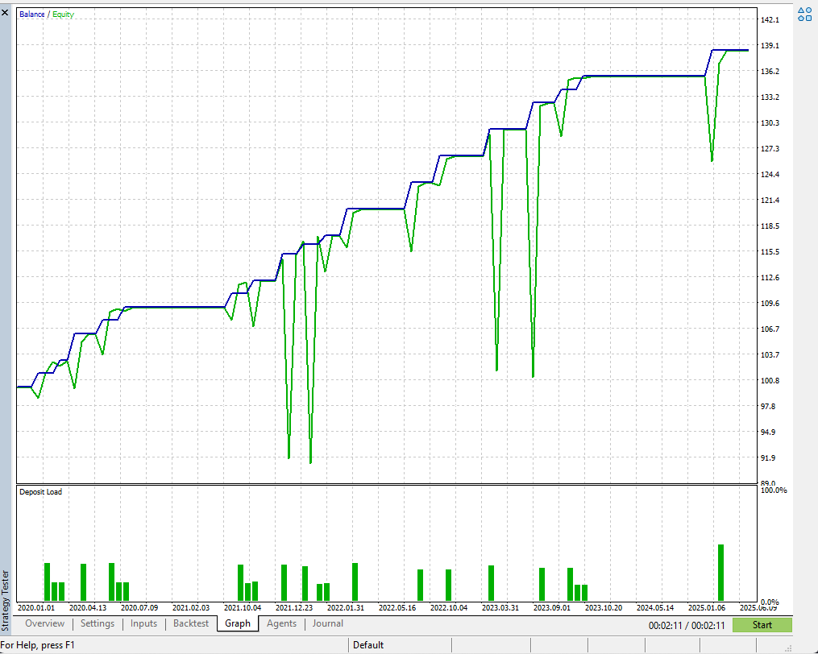Go to the Backtest tab
Viewport: 818px width, 654px height.
(191, 623)
